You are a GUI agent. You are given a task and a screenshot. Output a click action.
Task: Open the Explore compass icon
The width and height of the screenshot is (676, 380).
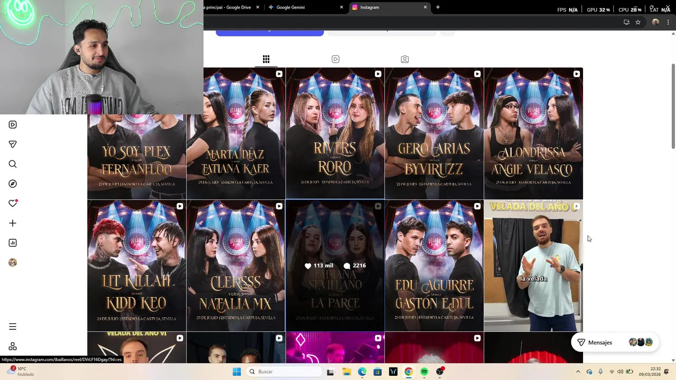13,184
